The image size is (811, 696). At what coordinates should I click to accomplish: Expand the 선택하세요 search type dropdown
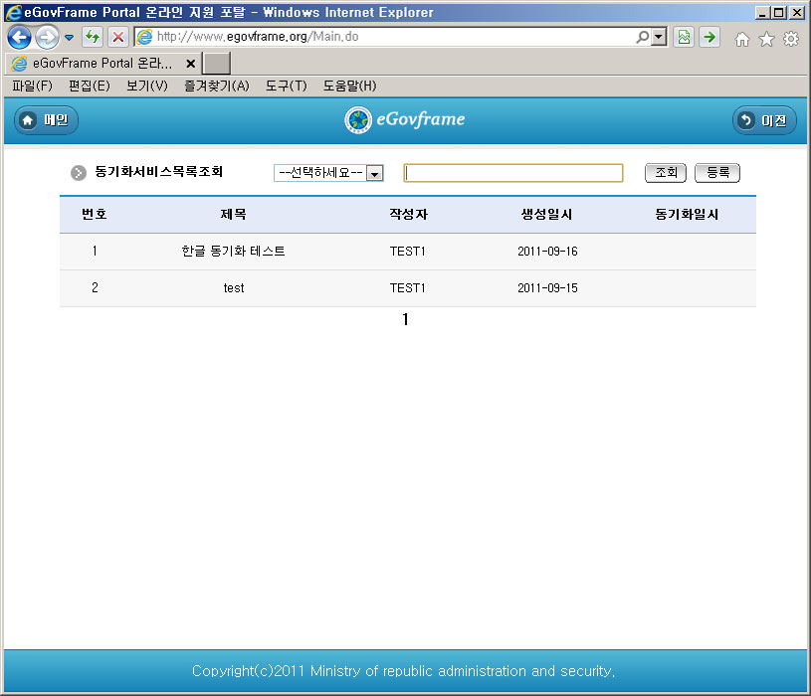[x=375, y=173]
